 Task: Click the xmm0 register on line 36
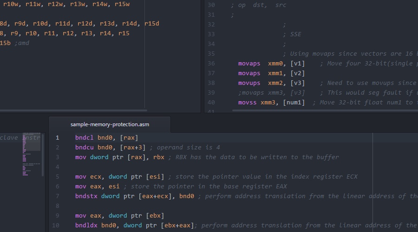click(x=277, y=64)
